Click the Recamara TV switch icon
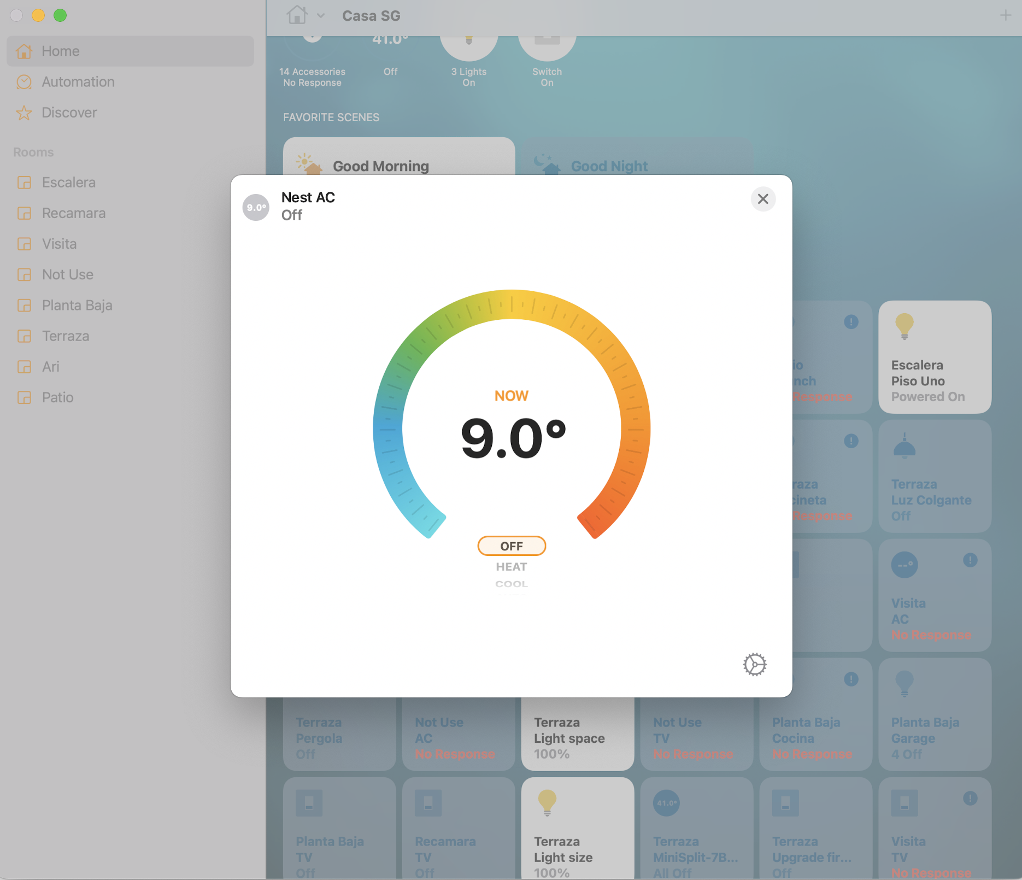The width and height of the screenshot is (1022, 880). (x=428, y=803)
